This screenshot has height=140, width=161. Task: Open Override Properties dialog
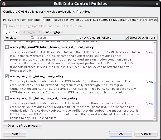coord(23,126)
